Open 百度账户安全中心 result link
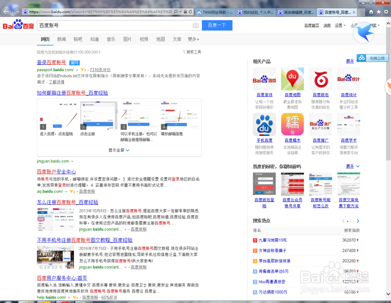The height and width of the screenshot is (303, 391). pyautogui.click(x=56, y=172)
